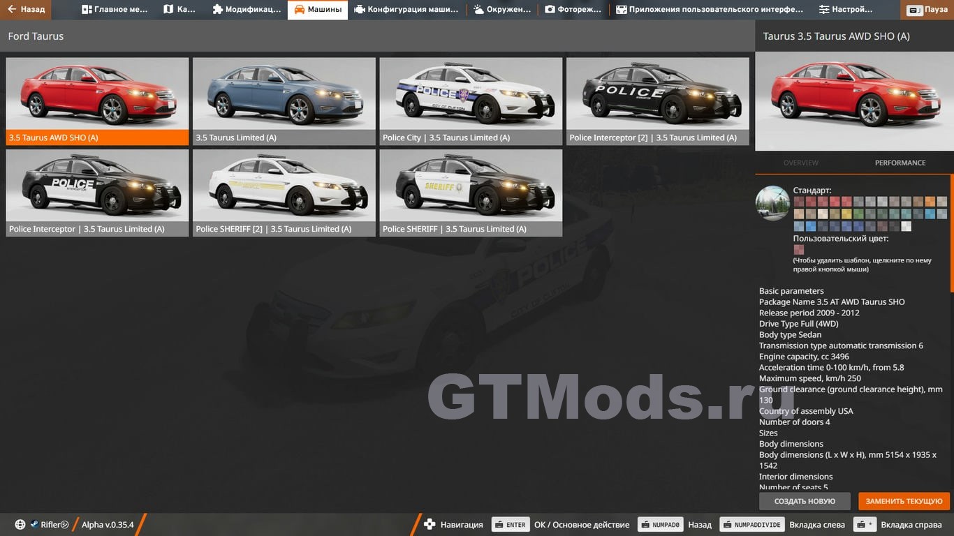This screenshot has height=536, width=954.
Task: Click the Country of assembly USA line
Action: (x=806, y=411)
